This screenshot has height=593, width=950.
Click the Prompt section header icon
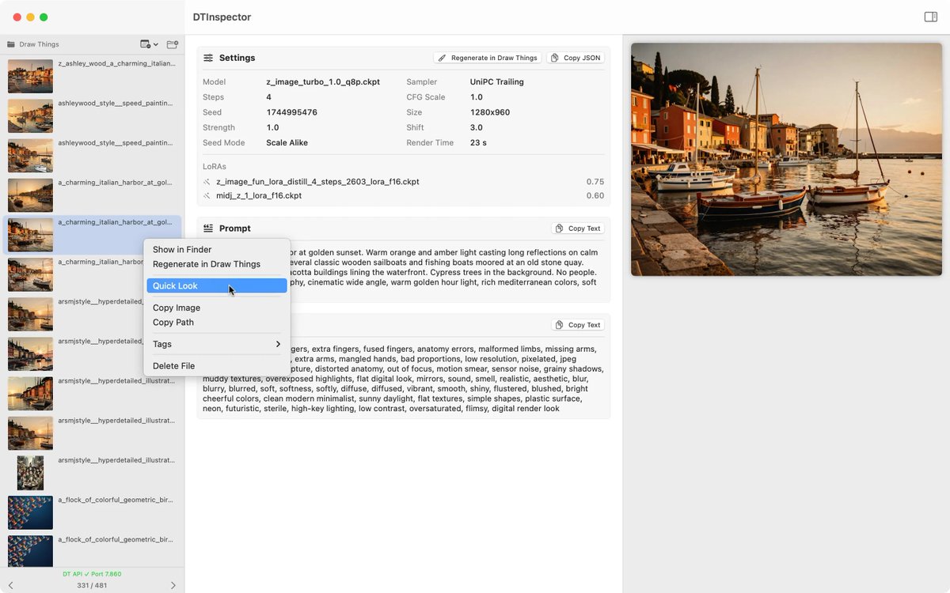[208, 228]
